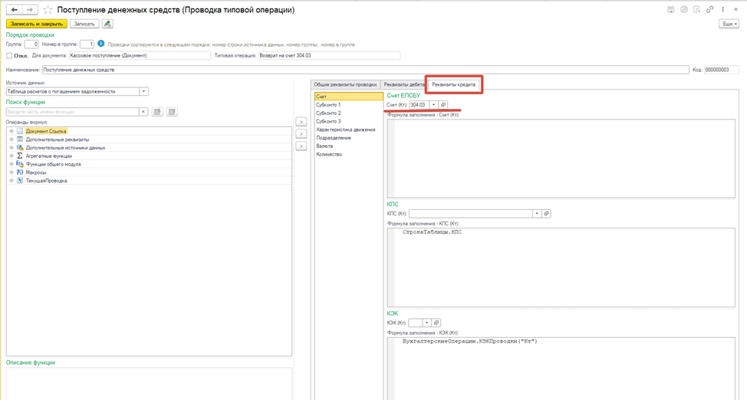Image resolution: width=747 pixels, height=400 pixels.
Task: Click the blue info icon about sorting order
Action: pos(101,44)
